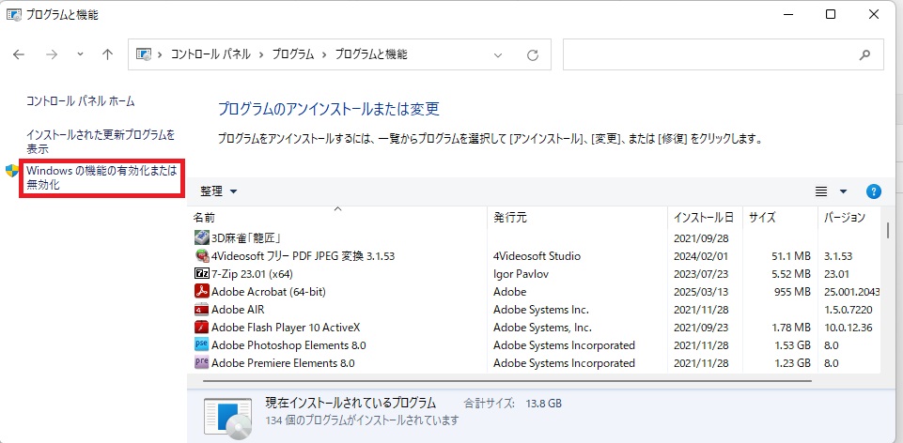Expand chevron after コントロール パネル breadcrumb
This screenshot has width=903, height=443.
(x=261, y=55)
